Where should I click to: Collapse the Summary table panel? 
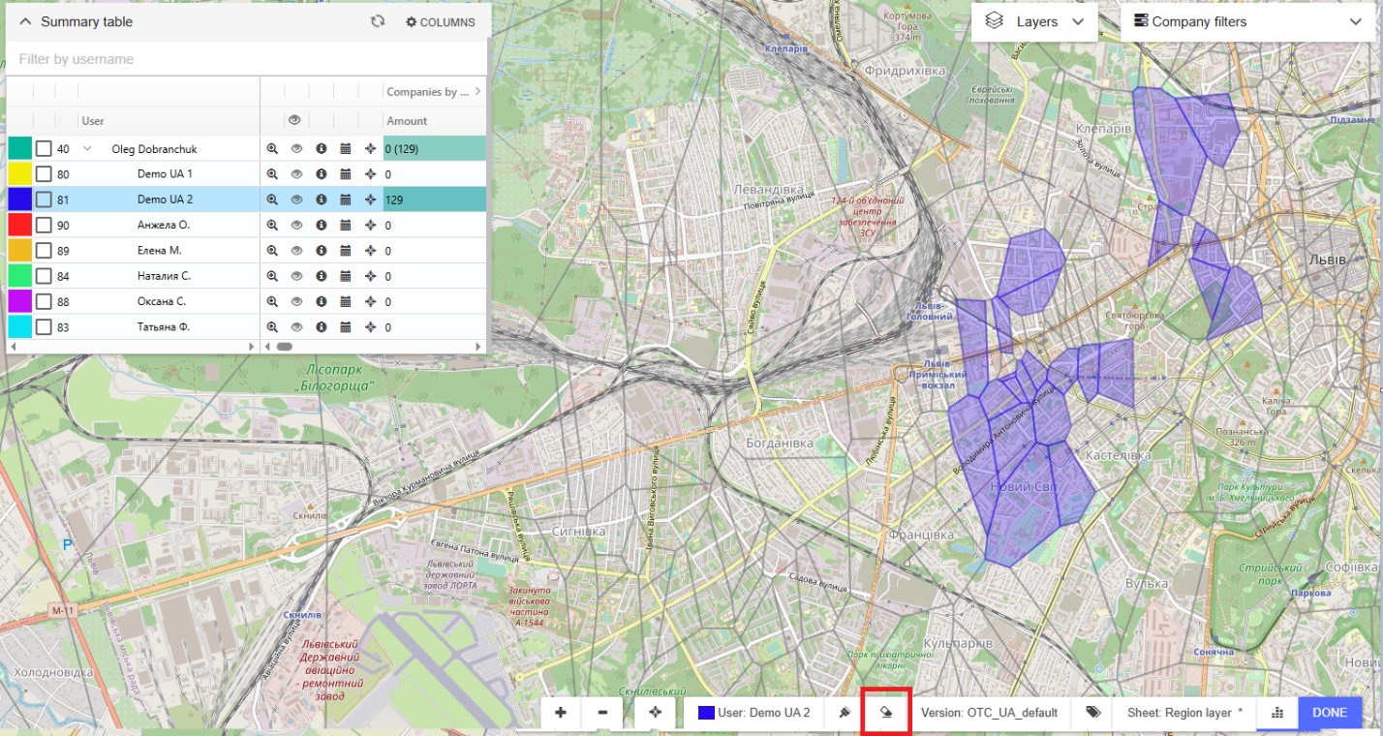(x=25, y=21)
